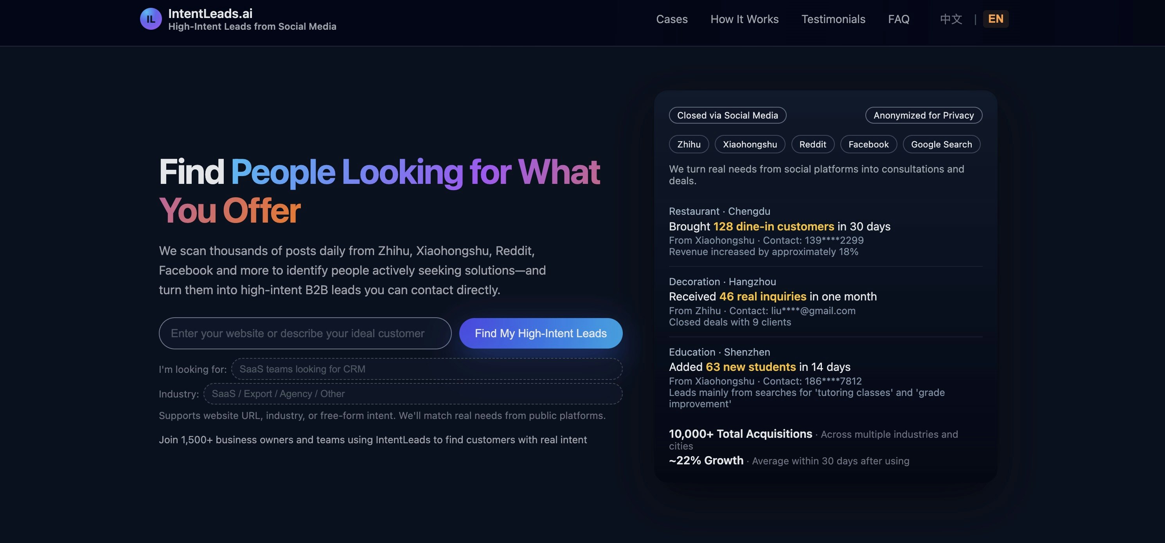
Task: Click the '128 dine-in customers' highlighted stat
Action: coord(774,226)
